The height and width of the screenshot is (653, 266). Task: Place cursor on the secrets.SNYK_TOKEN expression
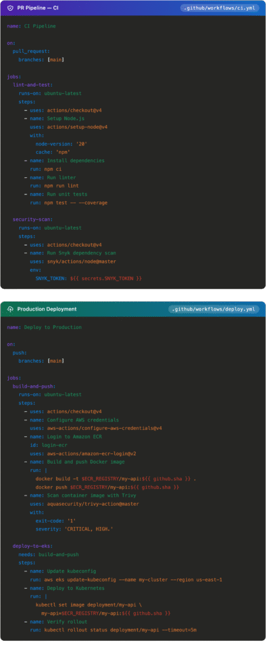(x=107, y=278)
